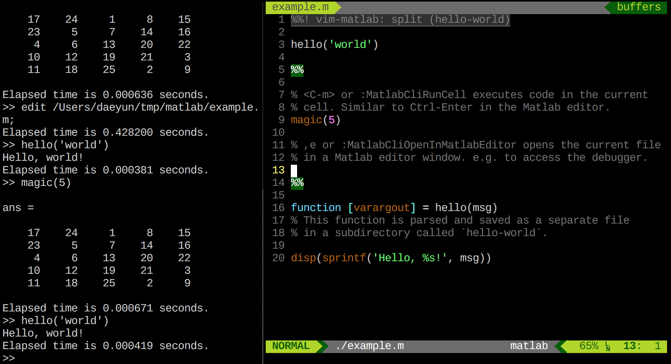
Task: Click Elapsed time is 0.000636 seconds line
Action: click(106, 95)
